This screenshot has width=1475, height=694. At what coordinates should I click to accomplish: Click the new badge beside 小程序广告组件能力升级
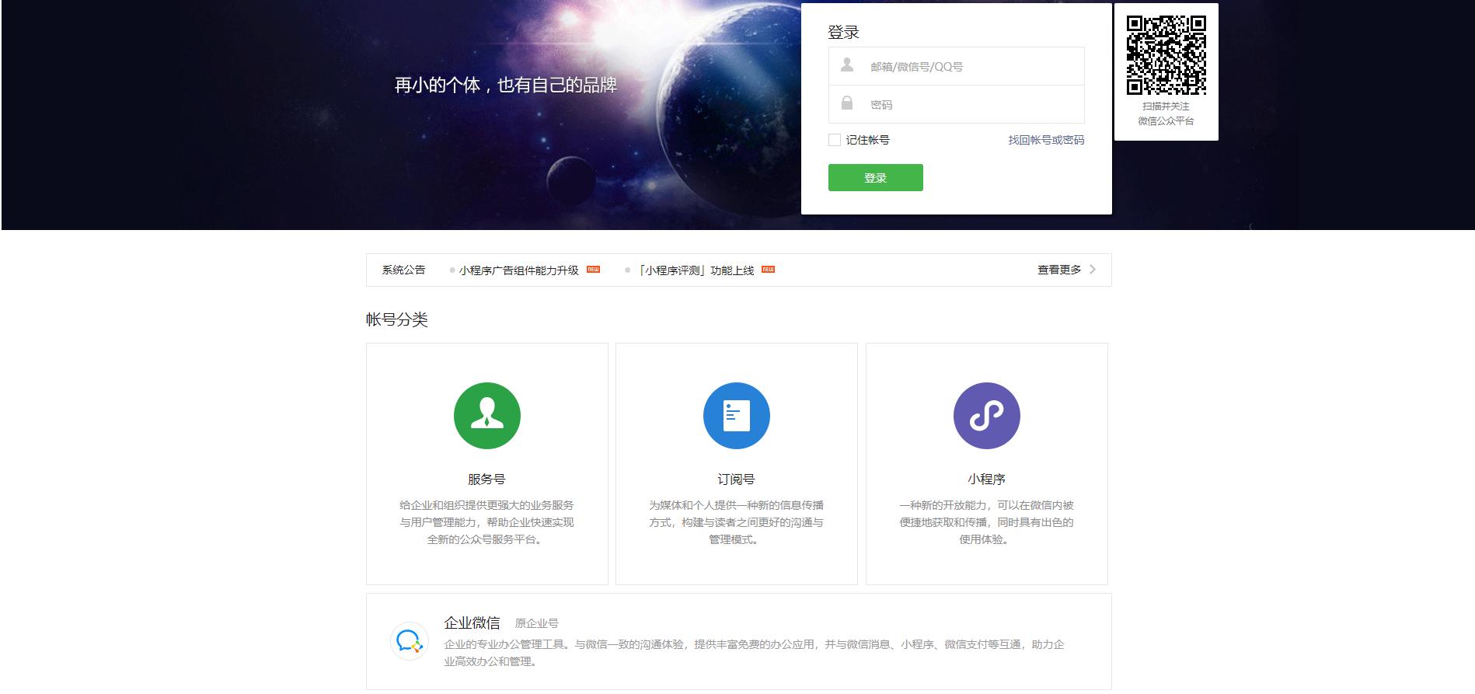[593, 270]
